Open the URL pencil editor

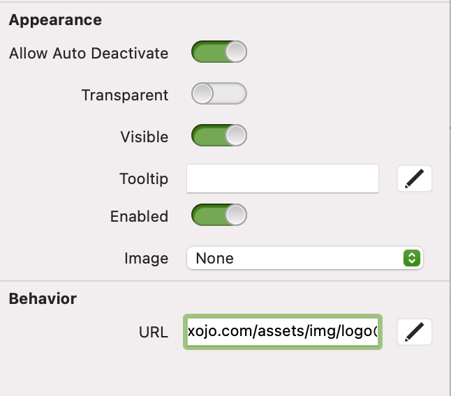click(x=415, y=332)
